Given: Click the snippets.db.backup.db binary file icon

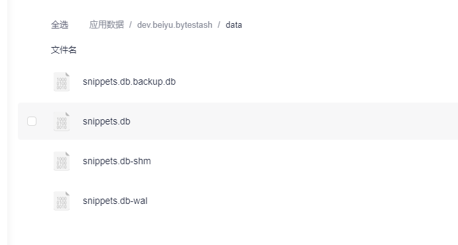Looking at the screenshot, I should (62, 81).
